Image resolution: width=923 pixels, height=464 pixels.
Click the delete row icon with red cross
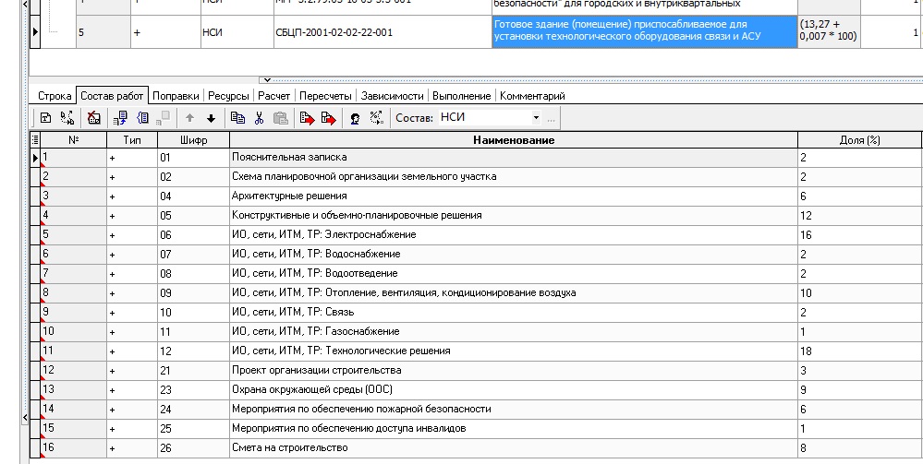pyautogui.click(x=93, y=118)
